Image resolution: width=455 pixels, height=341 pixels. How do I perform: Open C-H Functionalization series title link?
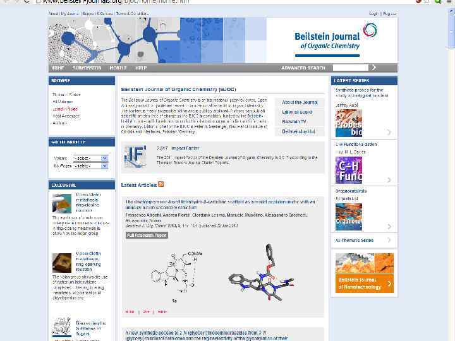point(356,144)
